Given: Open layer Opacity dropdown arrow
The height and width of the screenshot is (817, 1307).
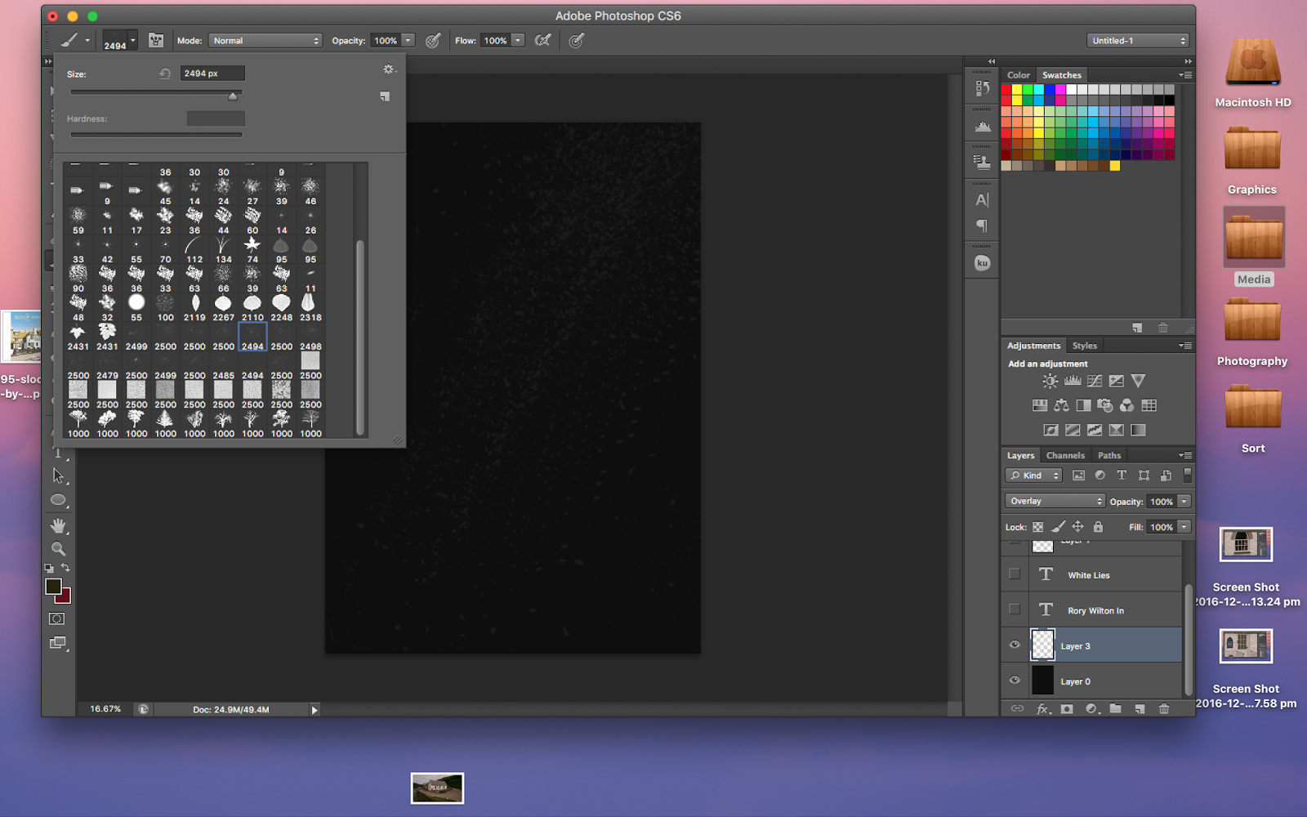Looking at the screenshot, I should tap(1184, 501).
